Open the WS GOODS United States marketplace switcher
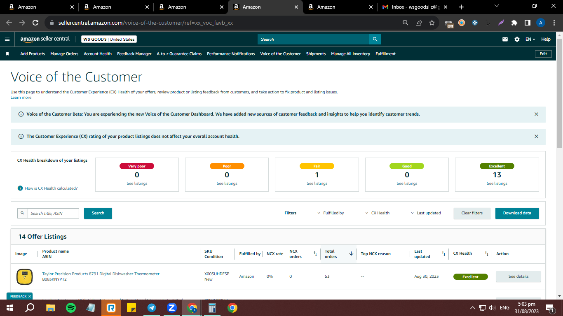Screen dimensions: 563x316 click(x=109, y=39)
